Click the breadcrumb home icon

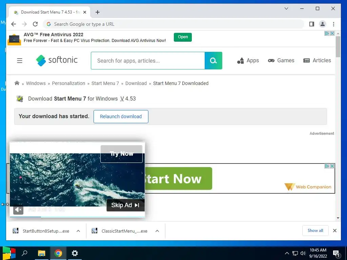coord(17,83)
